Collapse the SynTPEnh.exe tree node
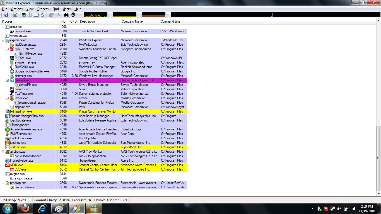The width and height of the screenshot is (381, 214). [x=8, y=49]
